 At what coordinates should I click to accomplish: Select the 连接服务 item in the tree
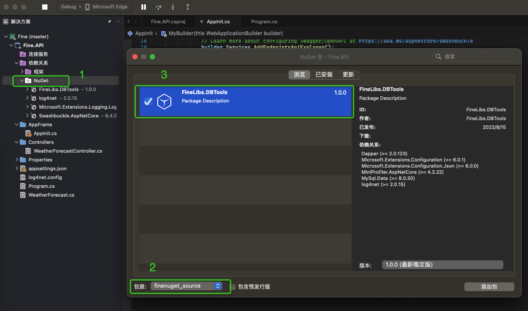[38, 54]
